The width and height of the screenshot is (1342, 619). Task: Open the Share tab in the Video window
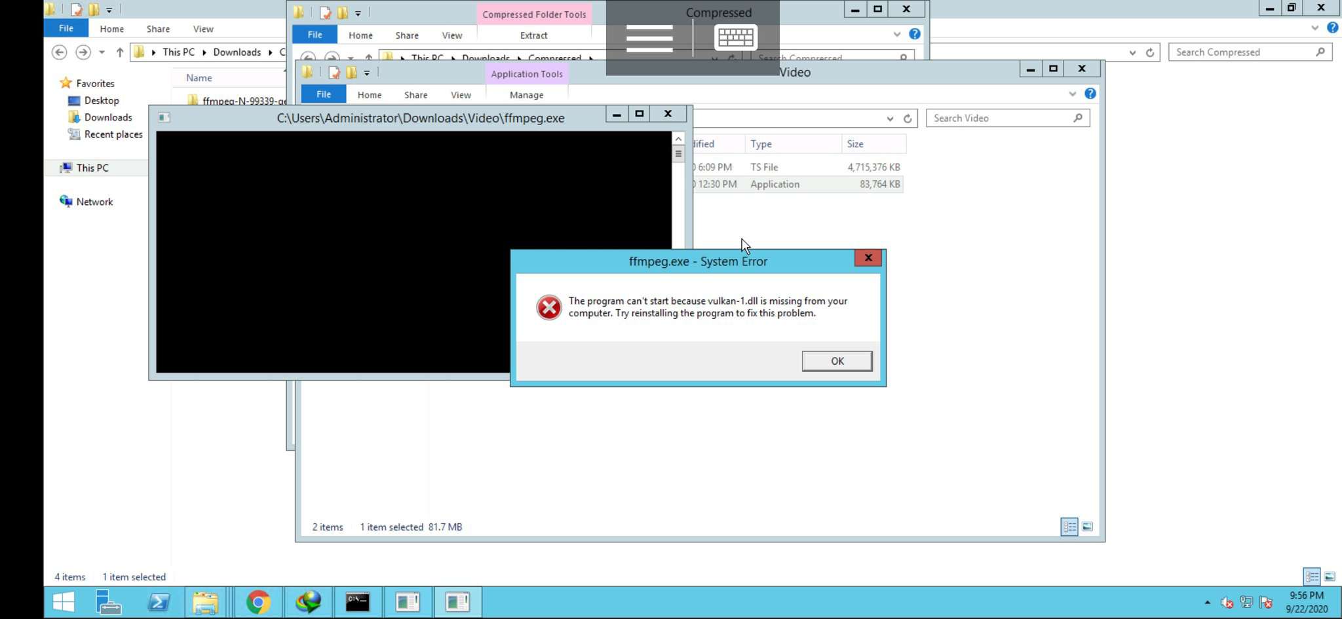[x=416, y=95]
